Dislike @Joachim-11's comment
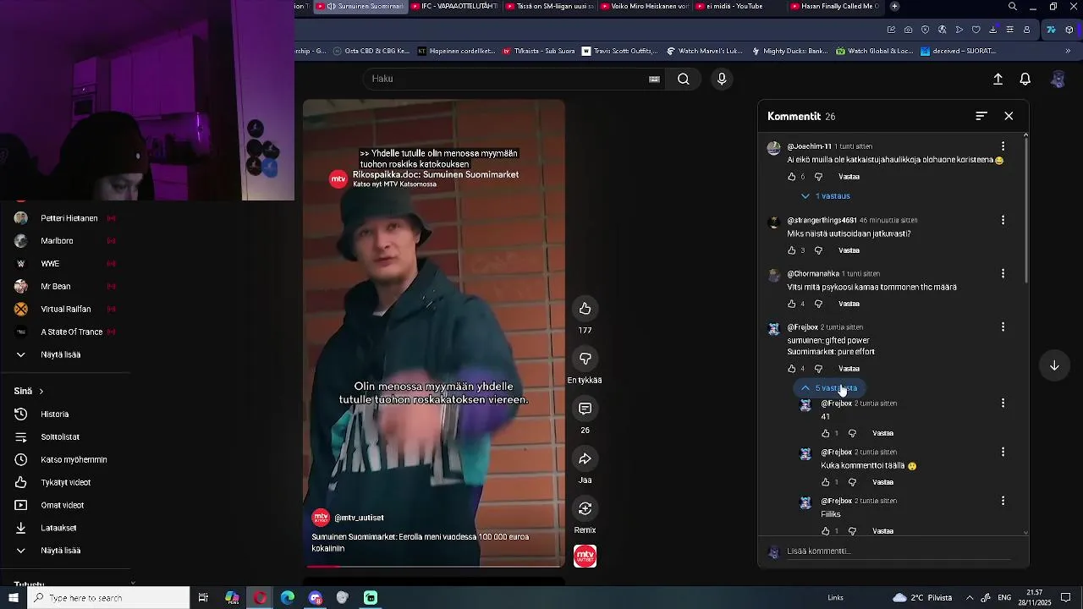The image size is (1083, 609). 818,177
